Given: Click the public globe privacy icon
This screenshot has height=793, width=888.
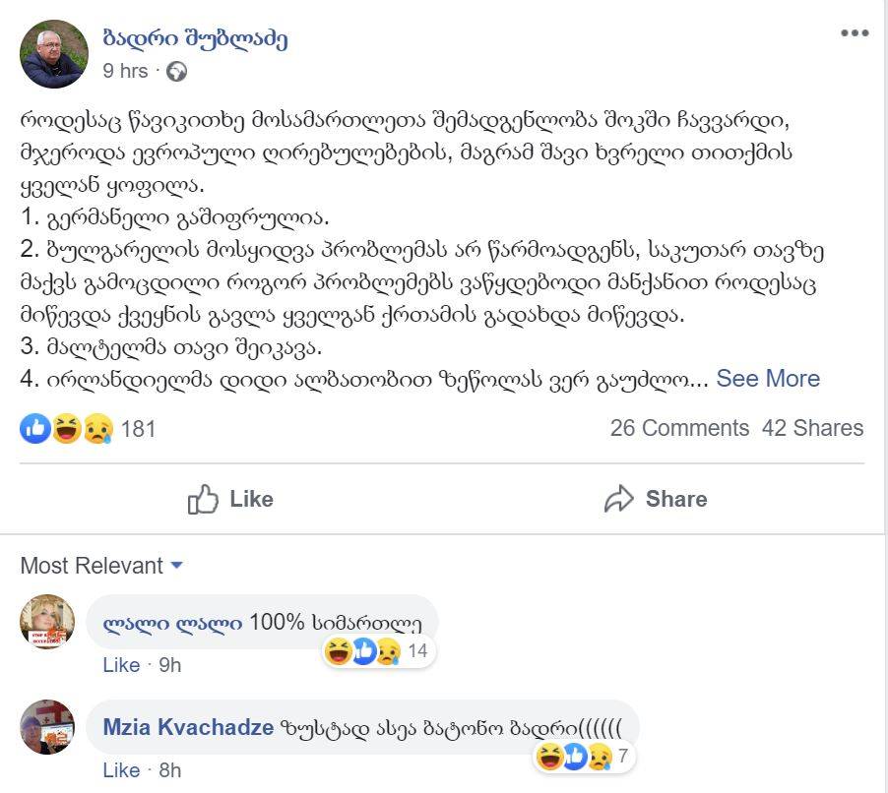Looking at the screenshot, I should pyautogui.click(x=177, y=71).
